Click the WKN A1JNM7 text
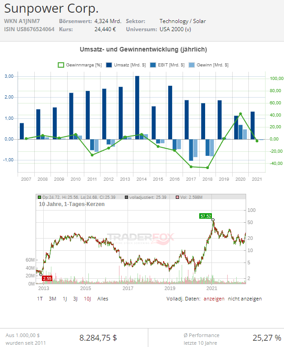This screenshot has height=347, width=284. 22,21
